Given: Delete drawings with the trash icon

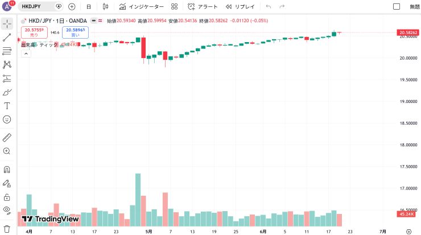Looking at the screenshot, I should (x=7, y=229).
